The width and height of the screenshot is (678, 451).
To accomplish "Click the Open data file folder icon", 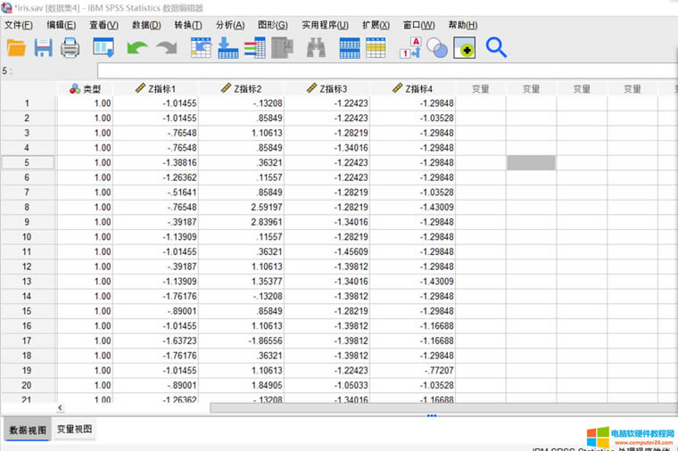I will [x=17, y=48].
